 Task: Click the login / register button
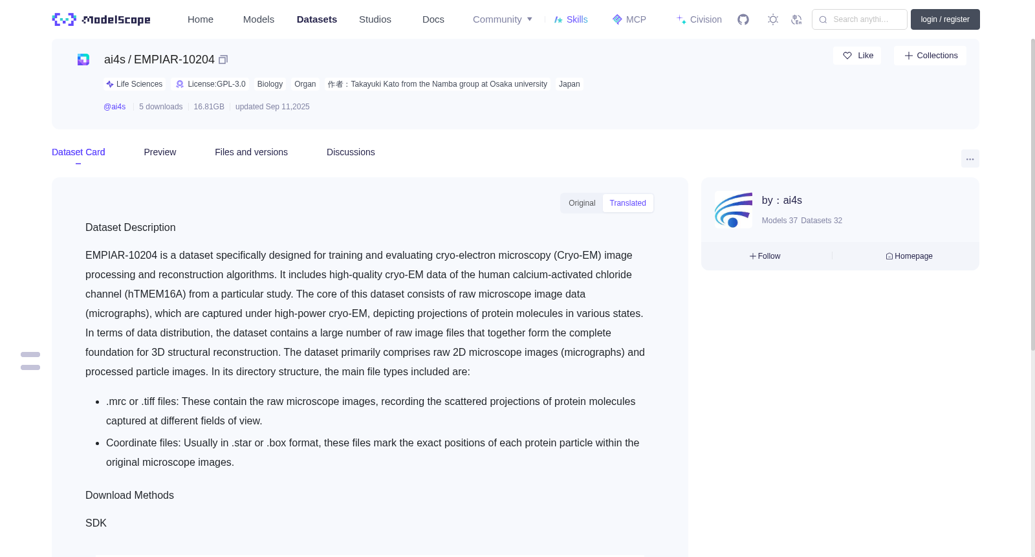tap(945, 19)
